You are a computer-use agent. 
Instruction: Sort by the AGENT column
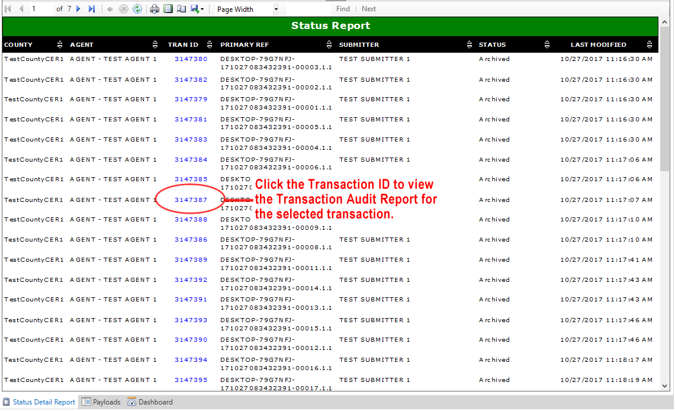[155, 45]
